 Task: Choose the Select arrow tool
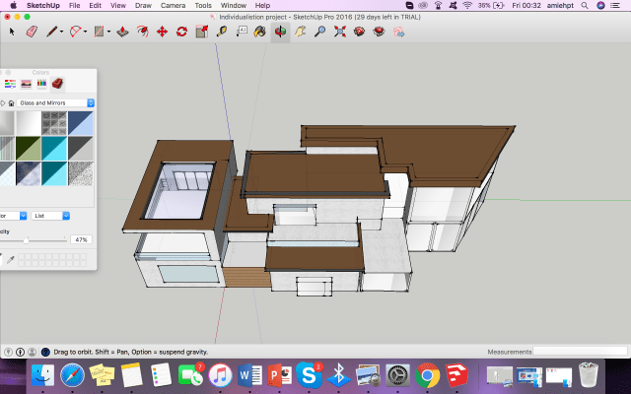pos(12,32)
